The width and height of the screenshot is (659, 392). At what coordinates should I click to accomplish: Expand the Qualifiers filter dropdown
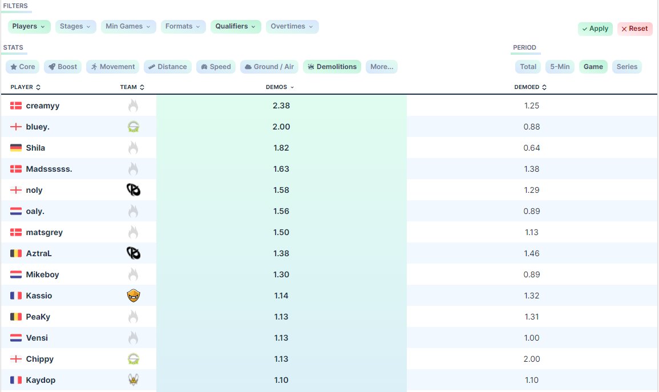point(236,26)
